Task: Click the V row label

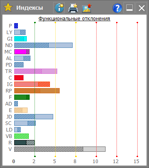Action: (x=10, y=149)
